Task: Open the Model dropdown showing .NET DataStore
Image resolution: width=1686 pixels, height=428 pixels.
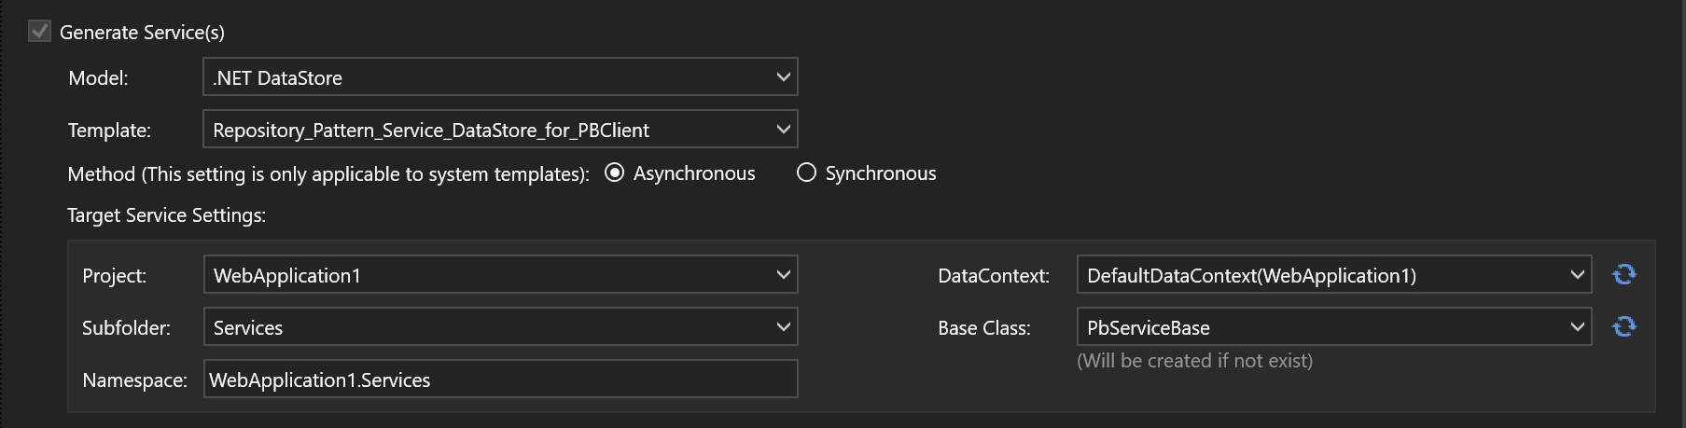Action: point(499,77)
